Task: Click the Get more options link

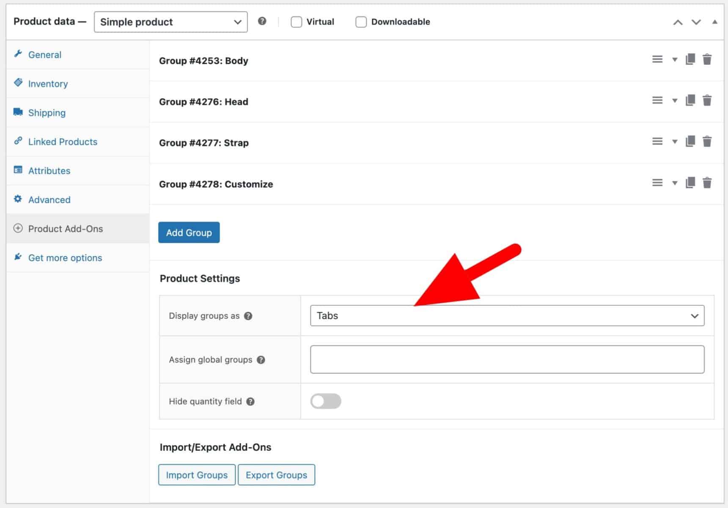Action: 65,257
